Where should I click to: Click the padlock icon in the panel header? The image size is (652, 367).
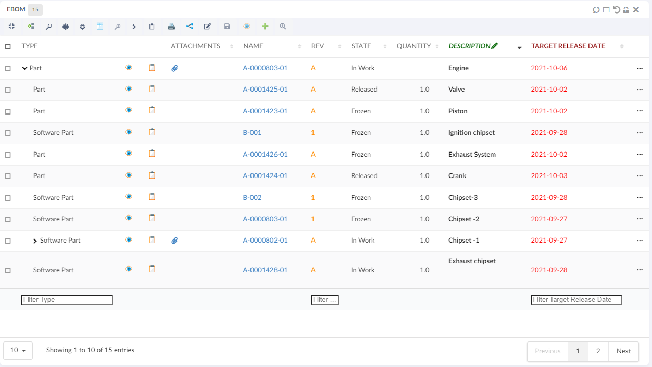[x=626, y=10]
